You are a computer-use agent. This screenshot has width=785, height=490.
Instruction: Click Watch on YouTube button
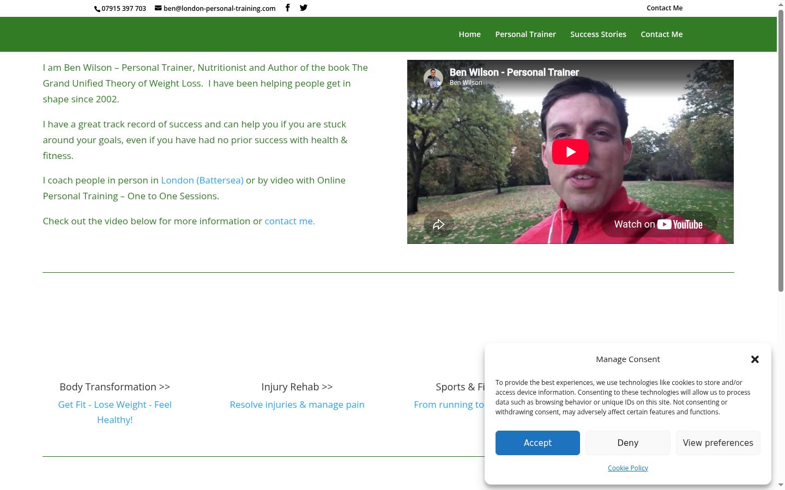(659, 224)
